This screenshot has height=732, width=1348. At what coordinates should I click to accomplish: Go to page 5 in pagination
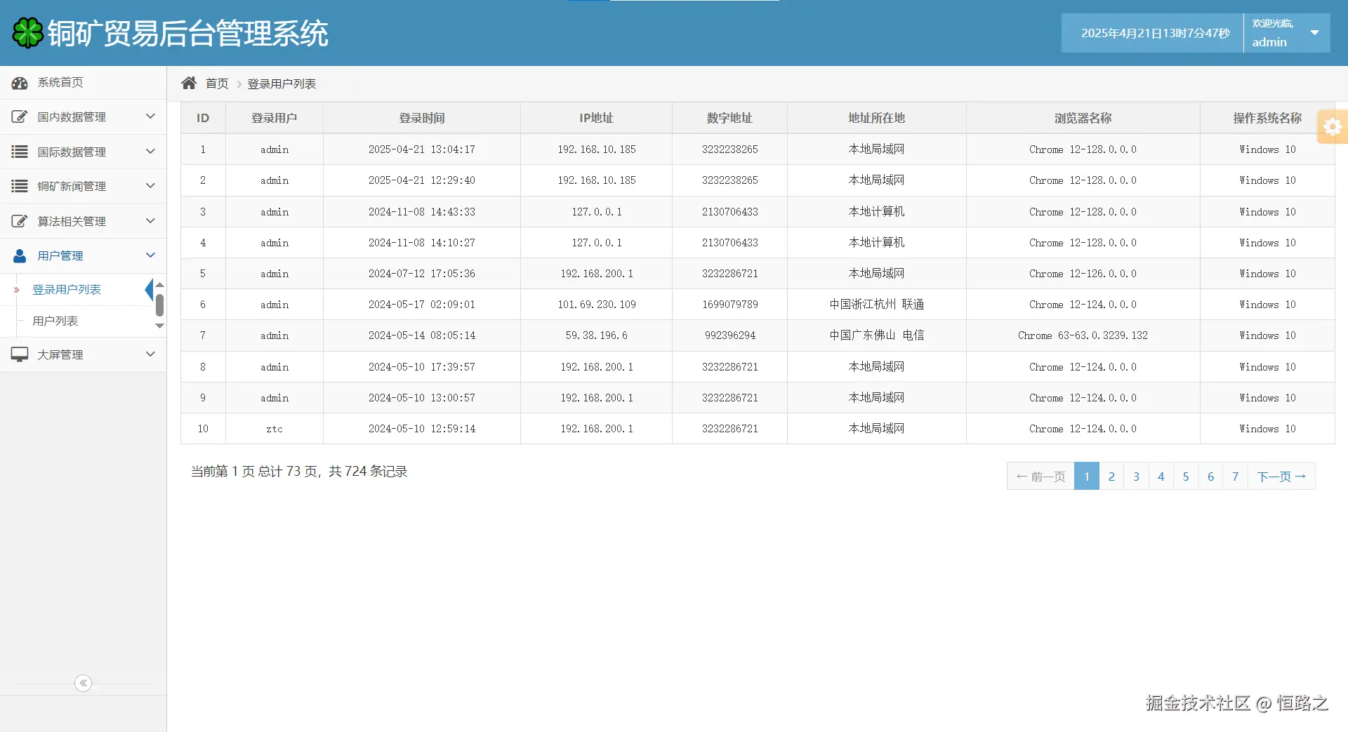[1186, 477]
